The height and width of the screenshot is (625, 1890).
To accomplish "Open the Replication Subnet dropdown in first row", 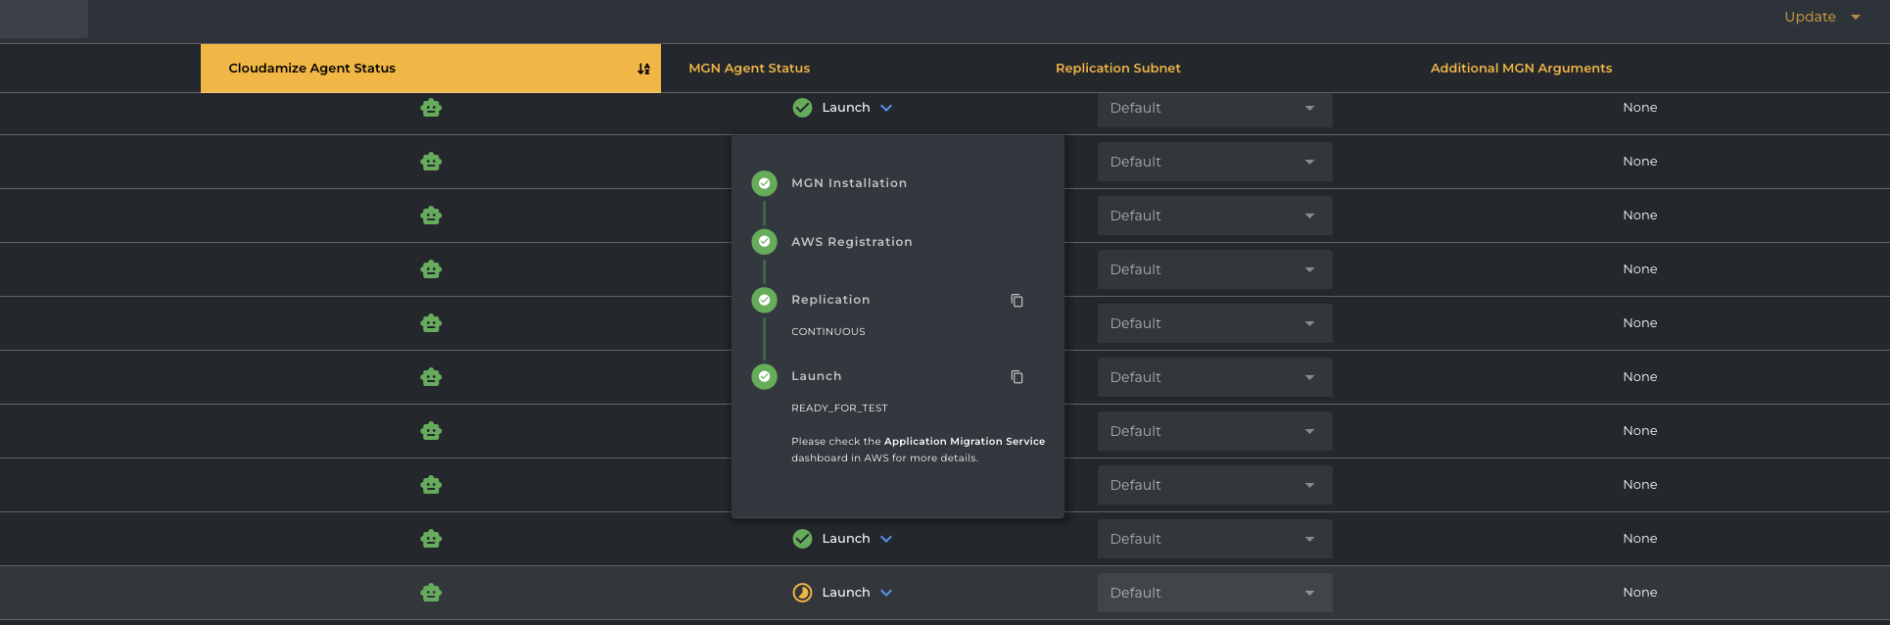I will click(x=1213, y=108).
